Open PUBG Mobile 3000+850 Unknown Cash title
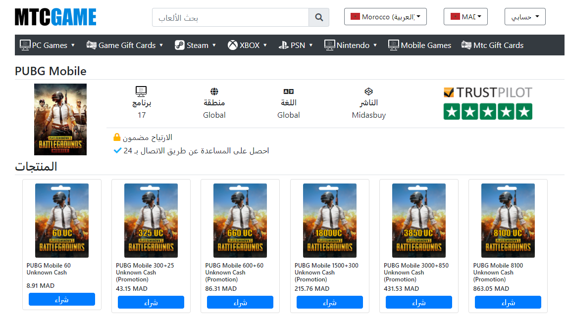 (x=416, y=273)
